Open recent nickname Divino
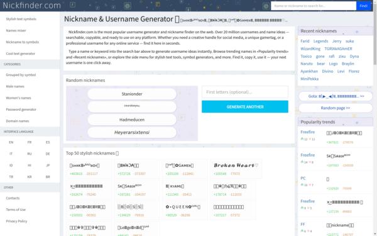This screenshot has height=236, width=377. click(x=327, y=71)
